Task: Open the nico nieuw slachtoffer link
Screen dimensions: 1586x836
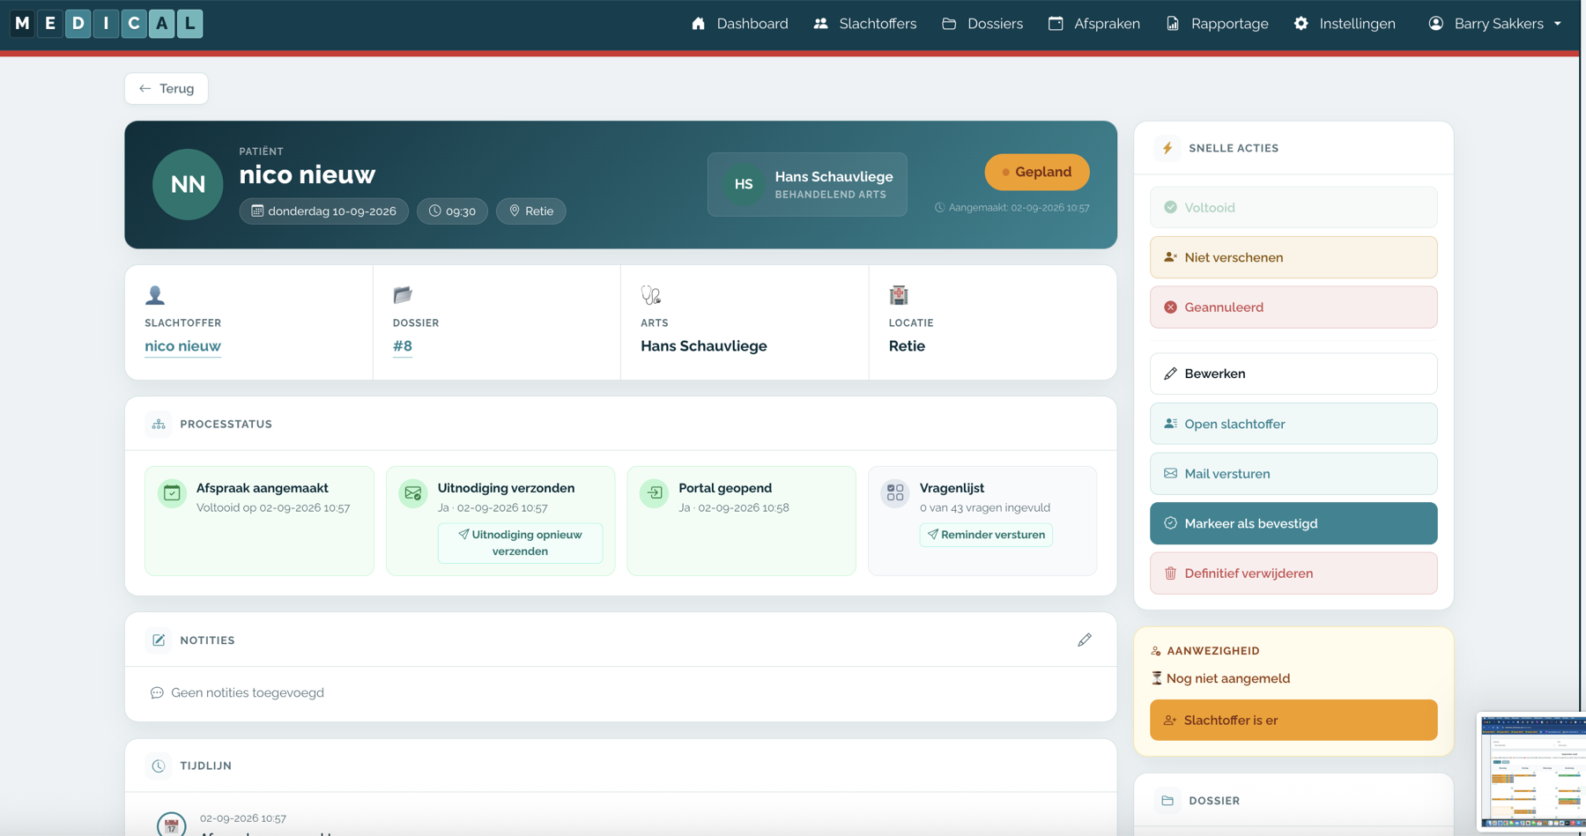Action: (182, 346)
